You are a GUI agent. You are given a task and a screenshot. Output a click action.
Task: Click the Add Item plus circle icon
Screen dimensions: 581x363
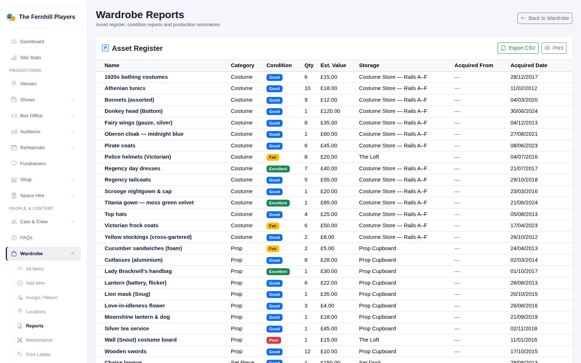[x=20, y=283]
